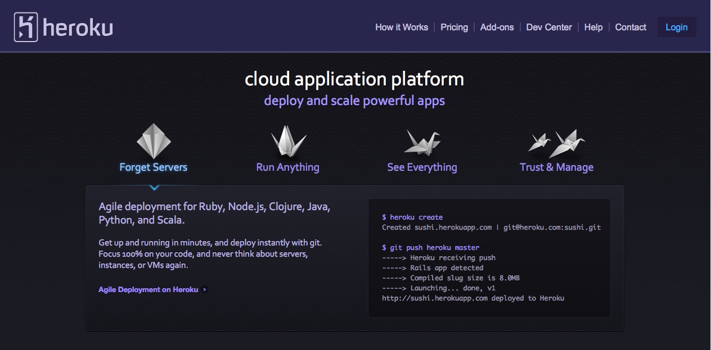Click the heroku wordmark in the header
Image resolution: width=711 pixels, height=350 pixels.
coord(78,27)
